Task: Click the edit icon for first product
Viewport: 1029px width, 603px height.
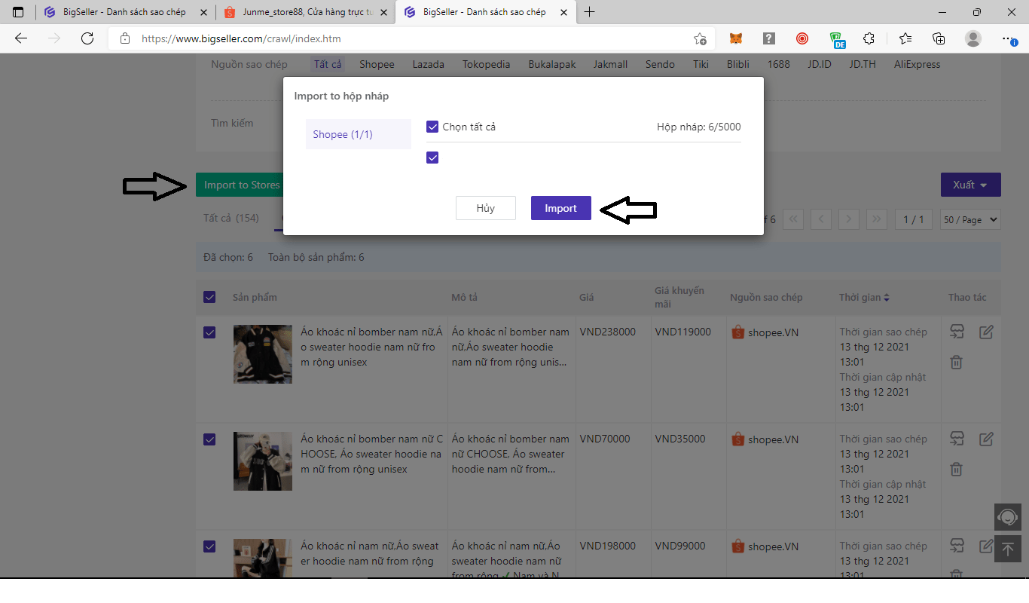Action: (986, 332)
